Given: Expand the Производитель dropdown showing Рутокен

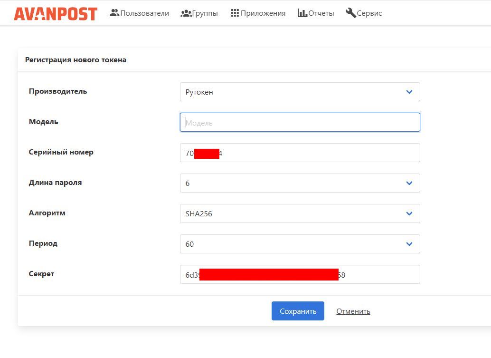Looking at the screenshot, I should (x=300, y=92).
